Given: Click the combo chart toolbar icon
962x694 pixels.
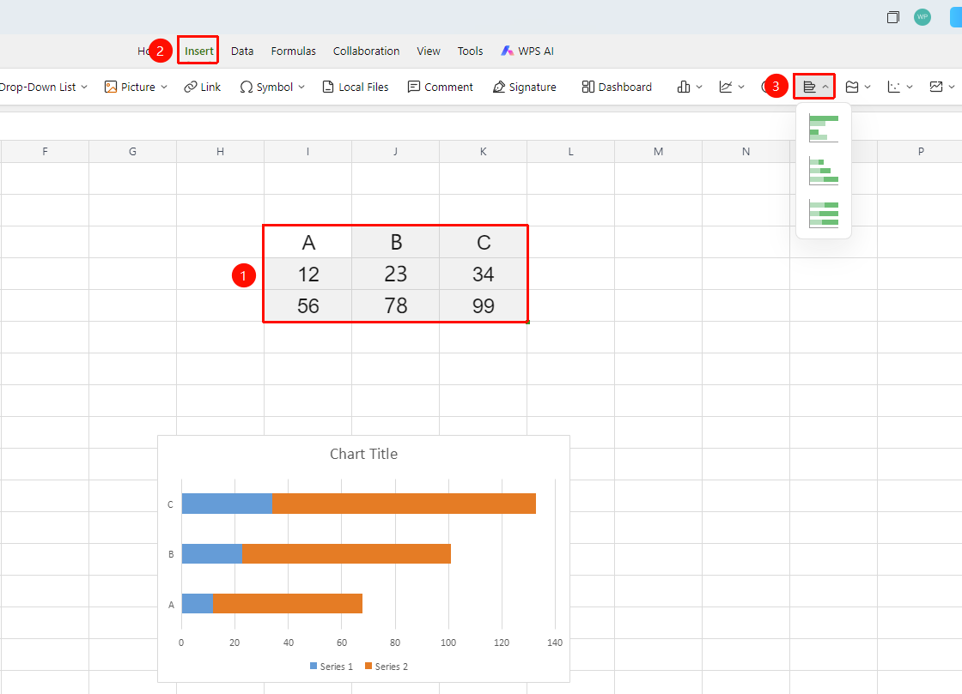Looking at the screenshot, I should tap(935, 87).
